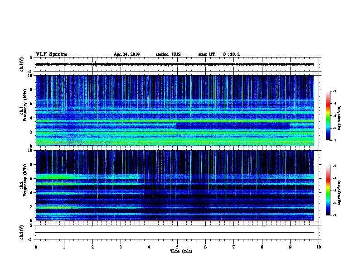Screen dimensions: 359x277
Task: Click the "2" tick on the time axis
Action: click(x=92, y=247)
